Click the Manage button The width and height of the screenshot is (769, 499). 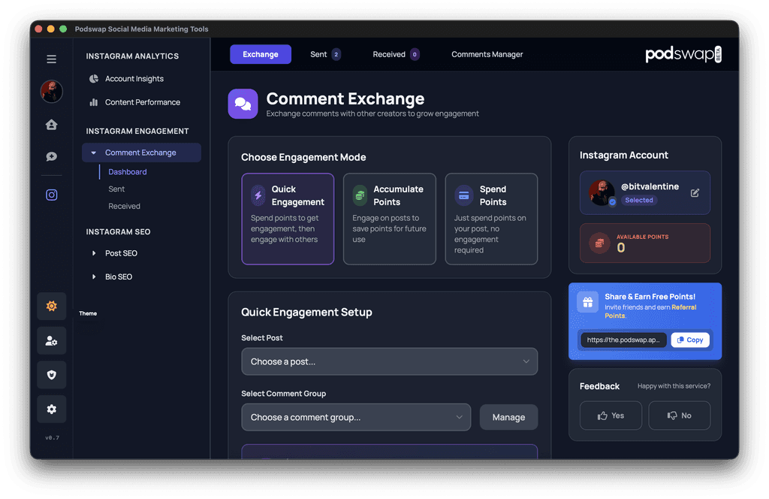tap(508, 418)
